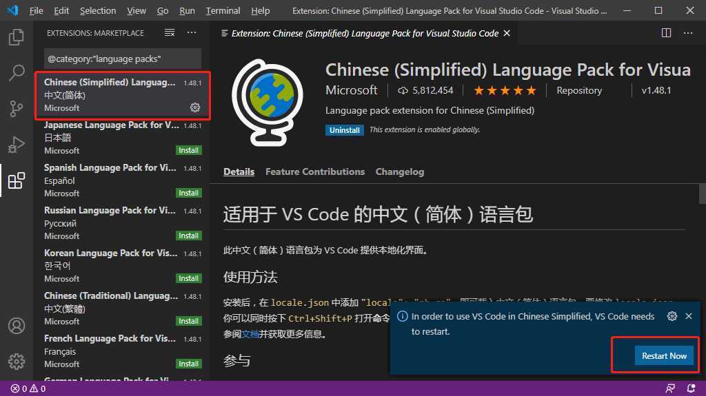706x396 pixels.
Task: Open the Terminal menu
Action: click(x=223, y=10)
